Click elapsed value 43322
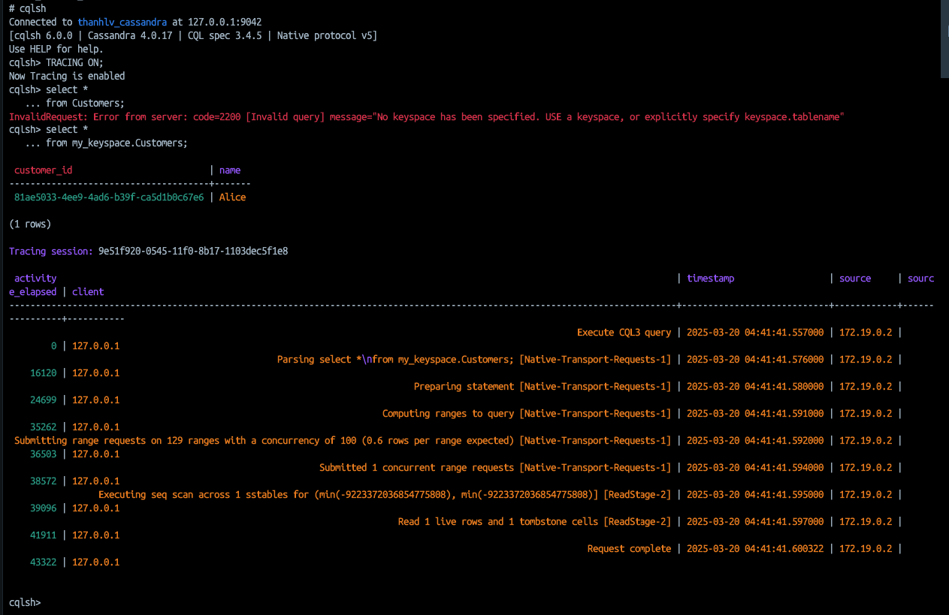Image resolution: width=949 pixels, height=615 pixels. pyautogui.click(x=44, y=563)
